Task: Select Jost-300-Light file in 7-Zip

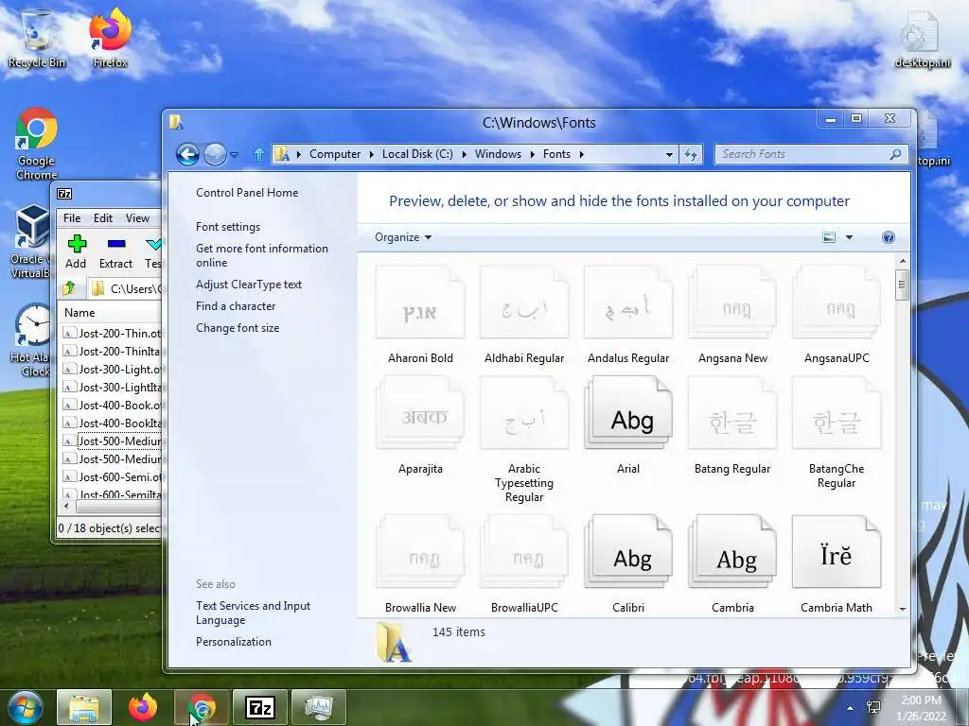Action: click(x=112, y=370)
